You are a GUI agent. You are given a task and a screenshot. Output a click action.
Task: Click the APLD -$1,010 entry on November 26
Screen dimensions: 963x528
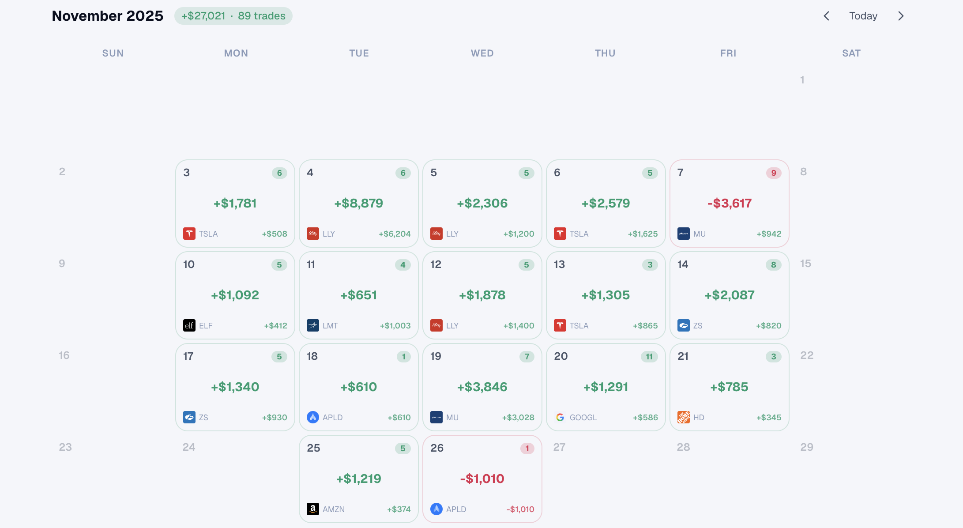pyautogui.click(x=482, y=509)
